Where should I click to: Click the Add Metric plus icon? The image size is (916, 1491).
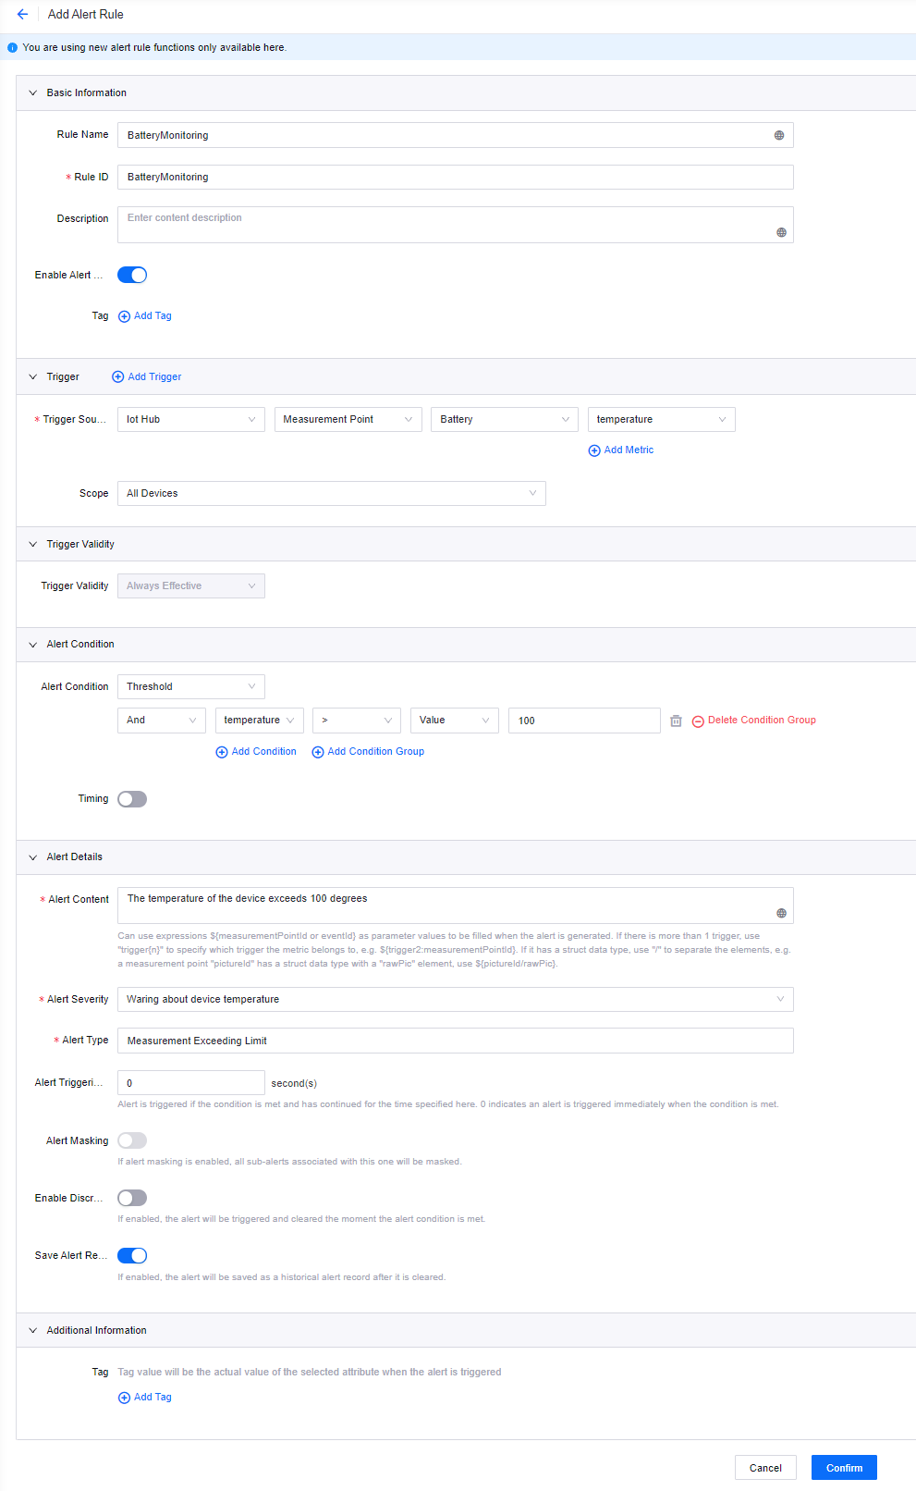coord(594,450)
